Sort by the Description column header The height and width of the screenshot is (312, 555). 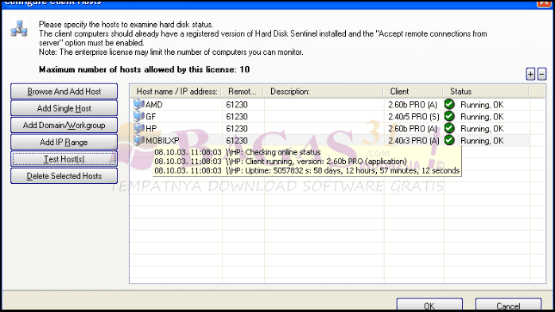(x=324, y=92)
